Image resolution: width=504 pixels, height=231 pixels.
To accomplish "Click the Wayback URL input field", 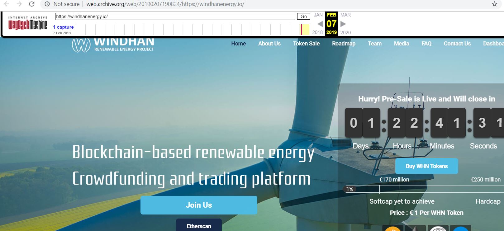I will 175,16.
